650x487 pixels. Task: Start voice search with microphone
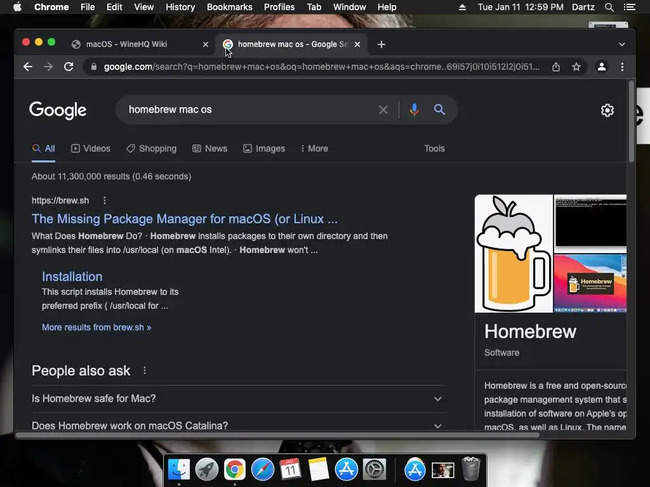click(414, 110)
